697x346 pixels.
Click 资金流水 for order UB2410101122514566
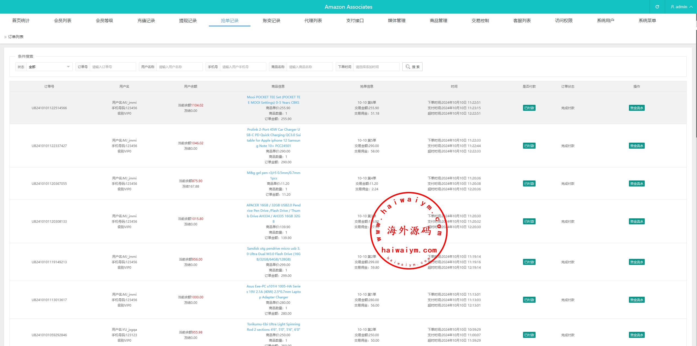click(636, 108)
